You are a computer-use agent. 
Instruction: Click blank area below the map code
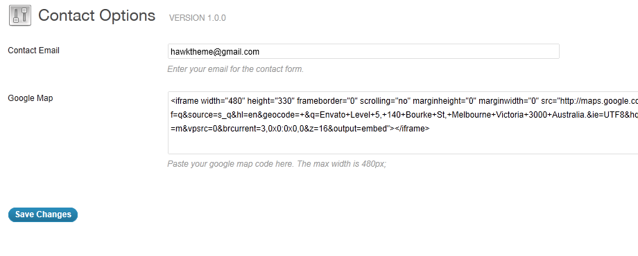tap(403, 144)
